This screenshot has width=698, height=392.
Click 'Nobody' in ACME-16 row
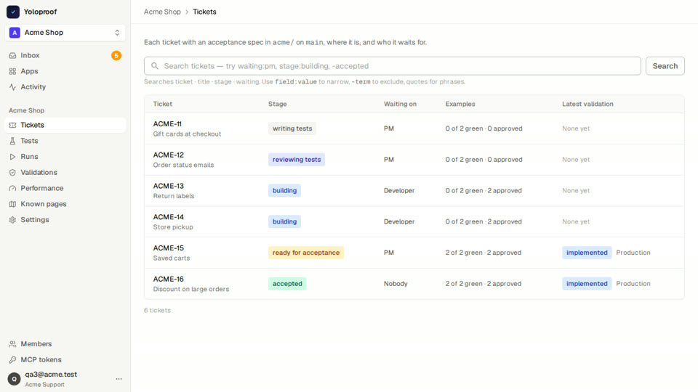[396, 284]
